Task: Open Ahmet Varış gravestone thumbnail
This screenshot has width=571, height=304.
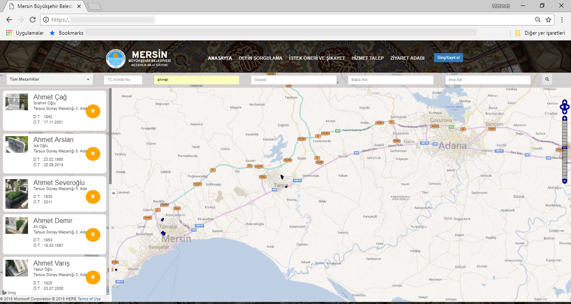Action: pos(17,268)
